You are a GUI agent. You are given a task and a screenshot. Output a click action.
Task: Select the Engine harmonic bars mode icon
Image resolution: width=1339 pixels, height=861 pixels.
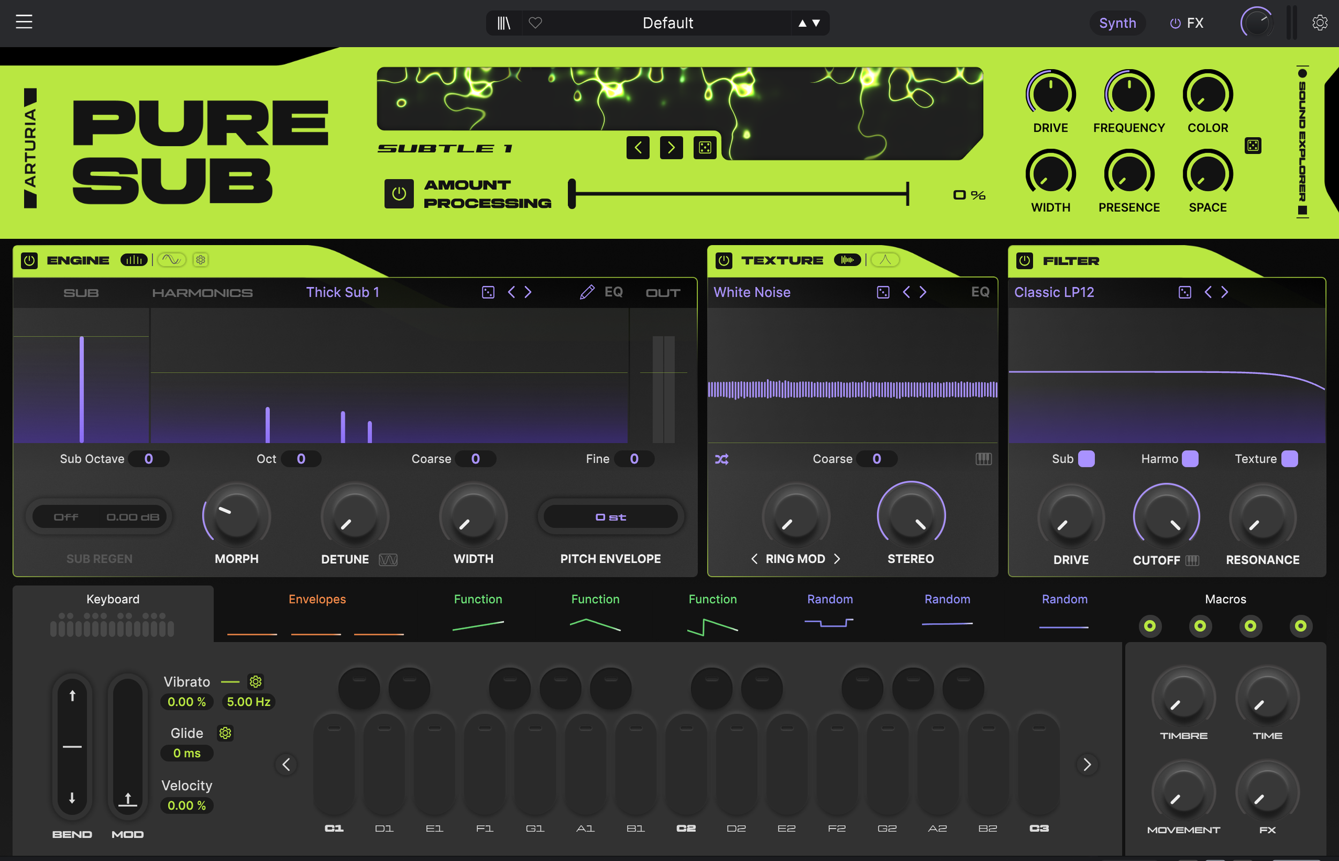[134, 260]
